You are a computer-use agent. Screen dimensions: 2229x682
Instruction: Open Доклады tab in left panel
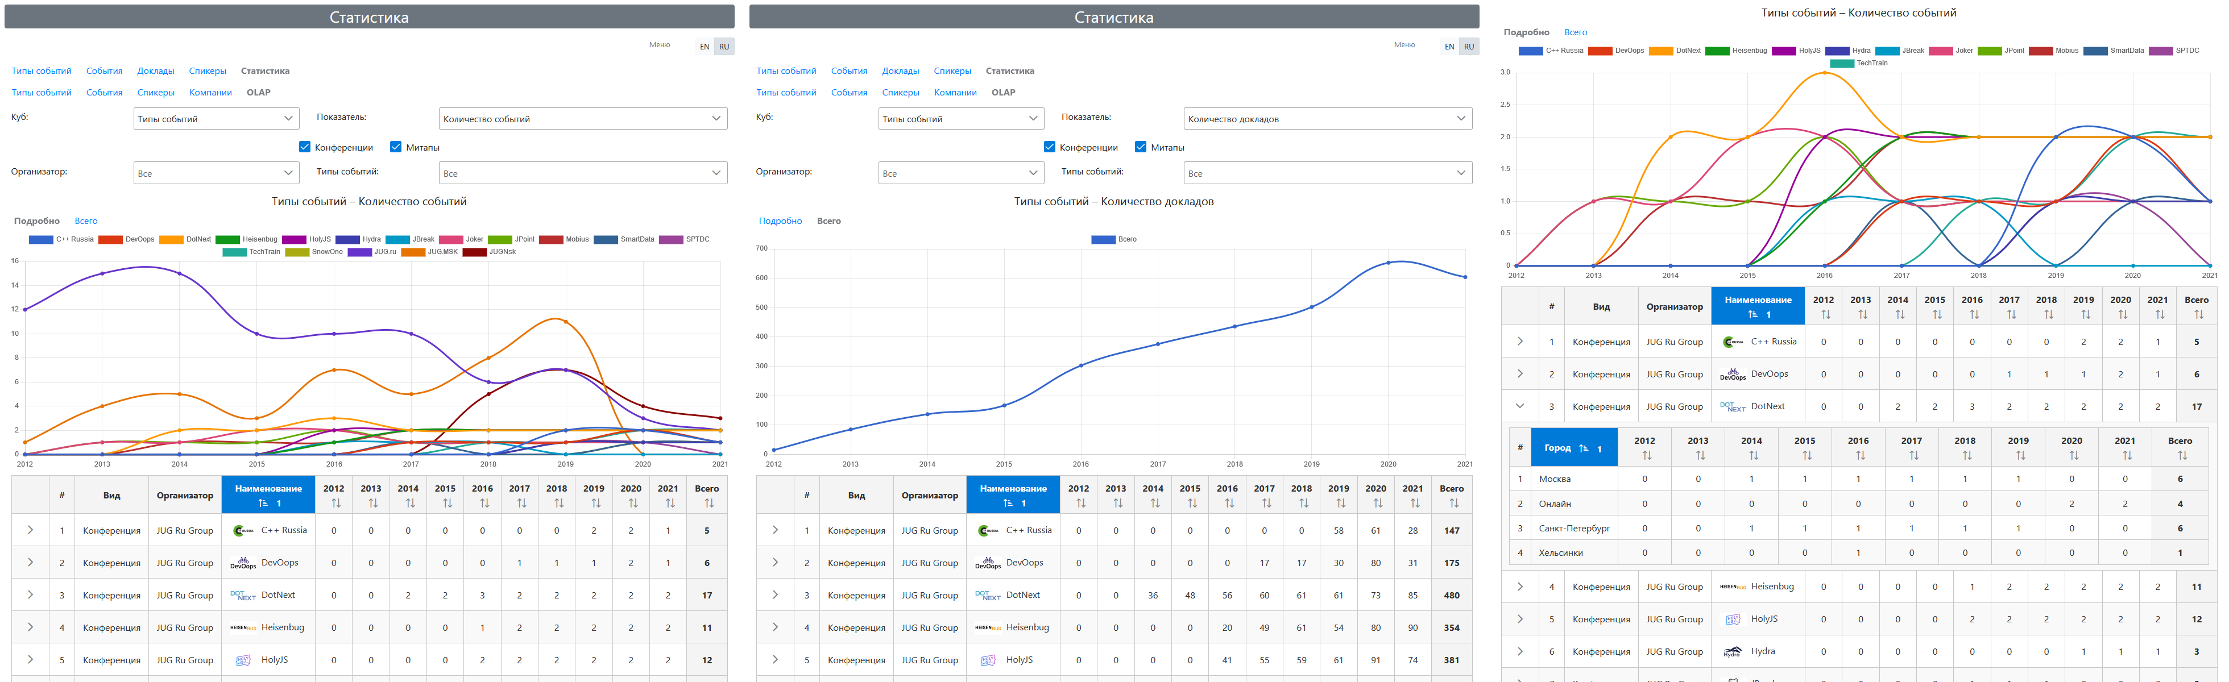(x=156, y=71)
